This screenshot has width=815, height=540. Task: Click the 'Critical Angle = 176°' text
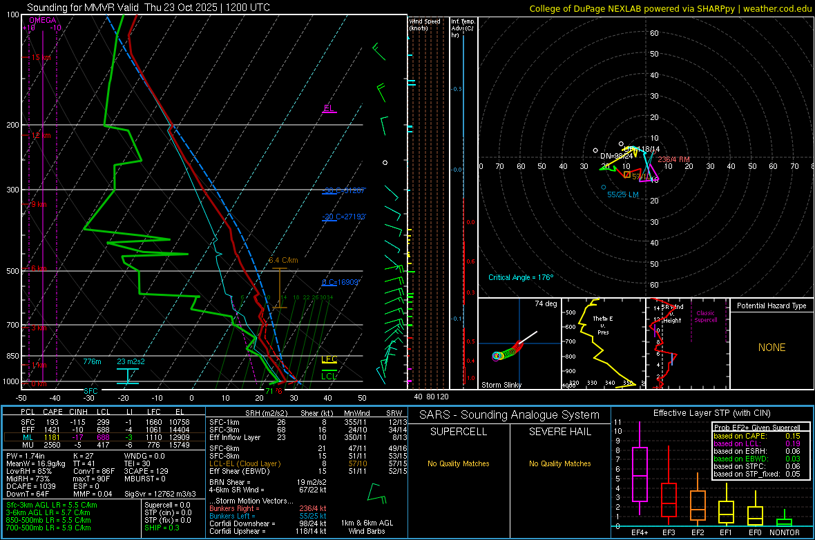coord(521,277)
